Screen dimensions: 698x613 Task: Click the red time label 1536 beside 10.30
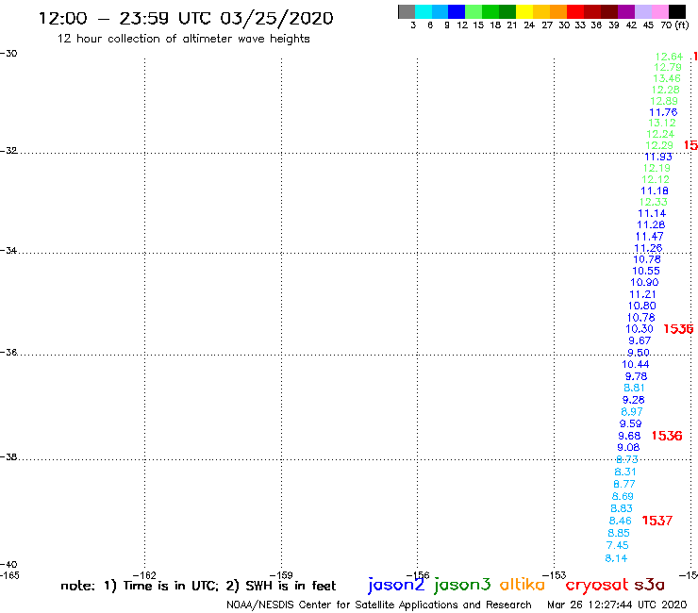678,329
